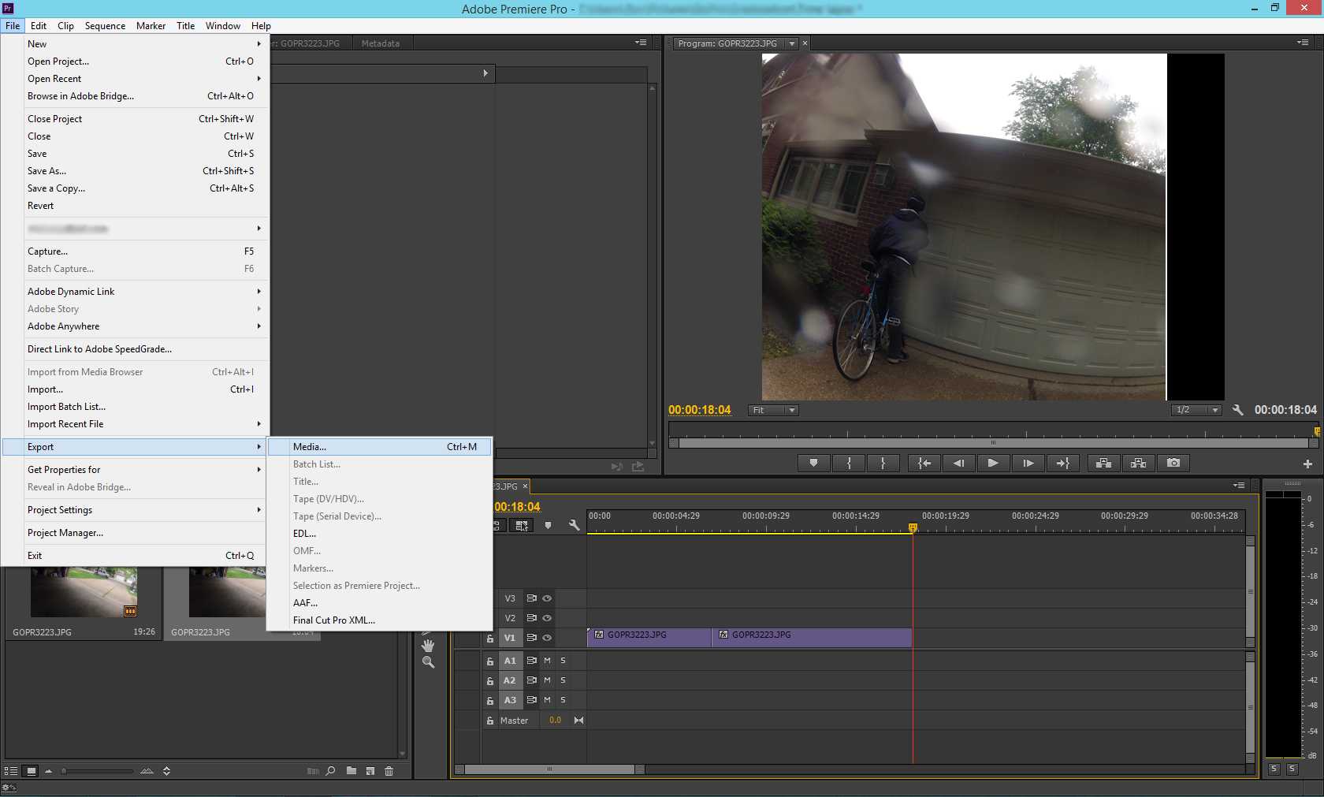Toggle V3 track output eye

click(x=547, y=598)
